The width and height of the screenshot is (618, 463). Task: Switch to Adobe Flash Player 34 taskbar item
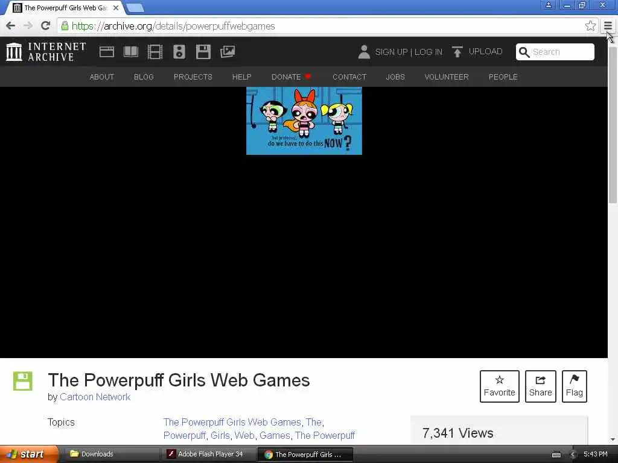208,454
